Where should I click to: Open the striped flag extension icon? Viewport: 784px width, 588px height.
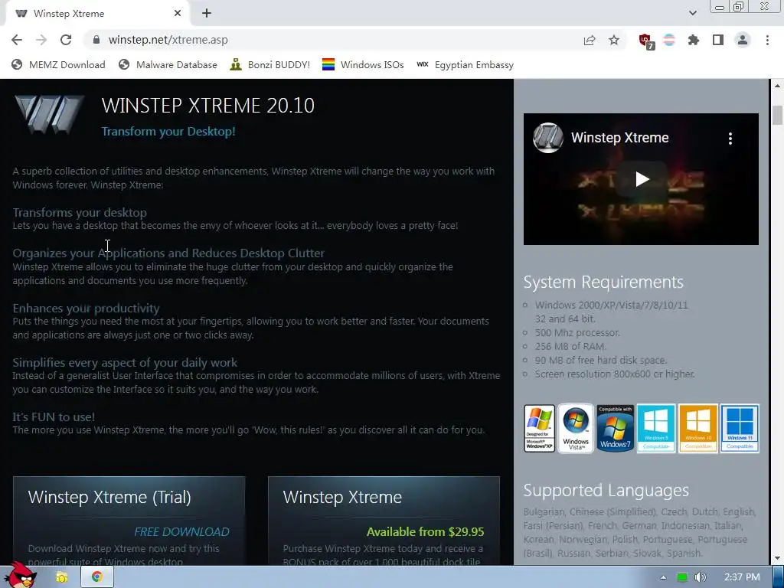click(669, 40)
